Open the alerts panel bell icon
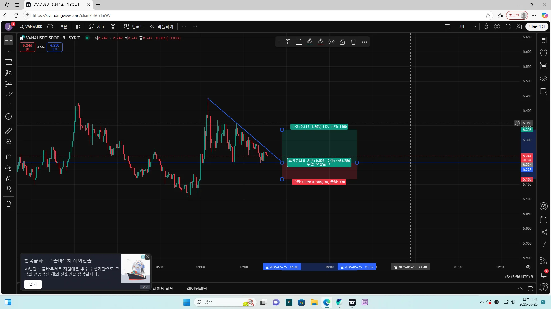The height and width of the screenshot is (309, 551). point(544,274)
